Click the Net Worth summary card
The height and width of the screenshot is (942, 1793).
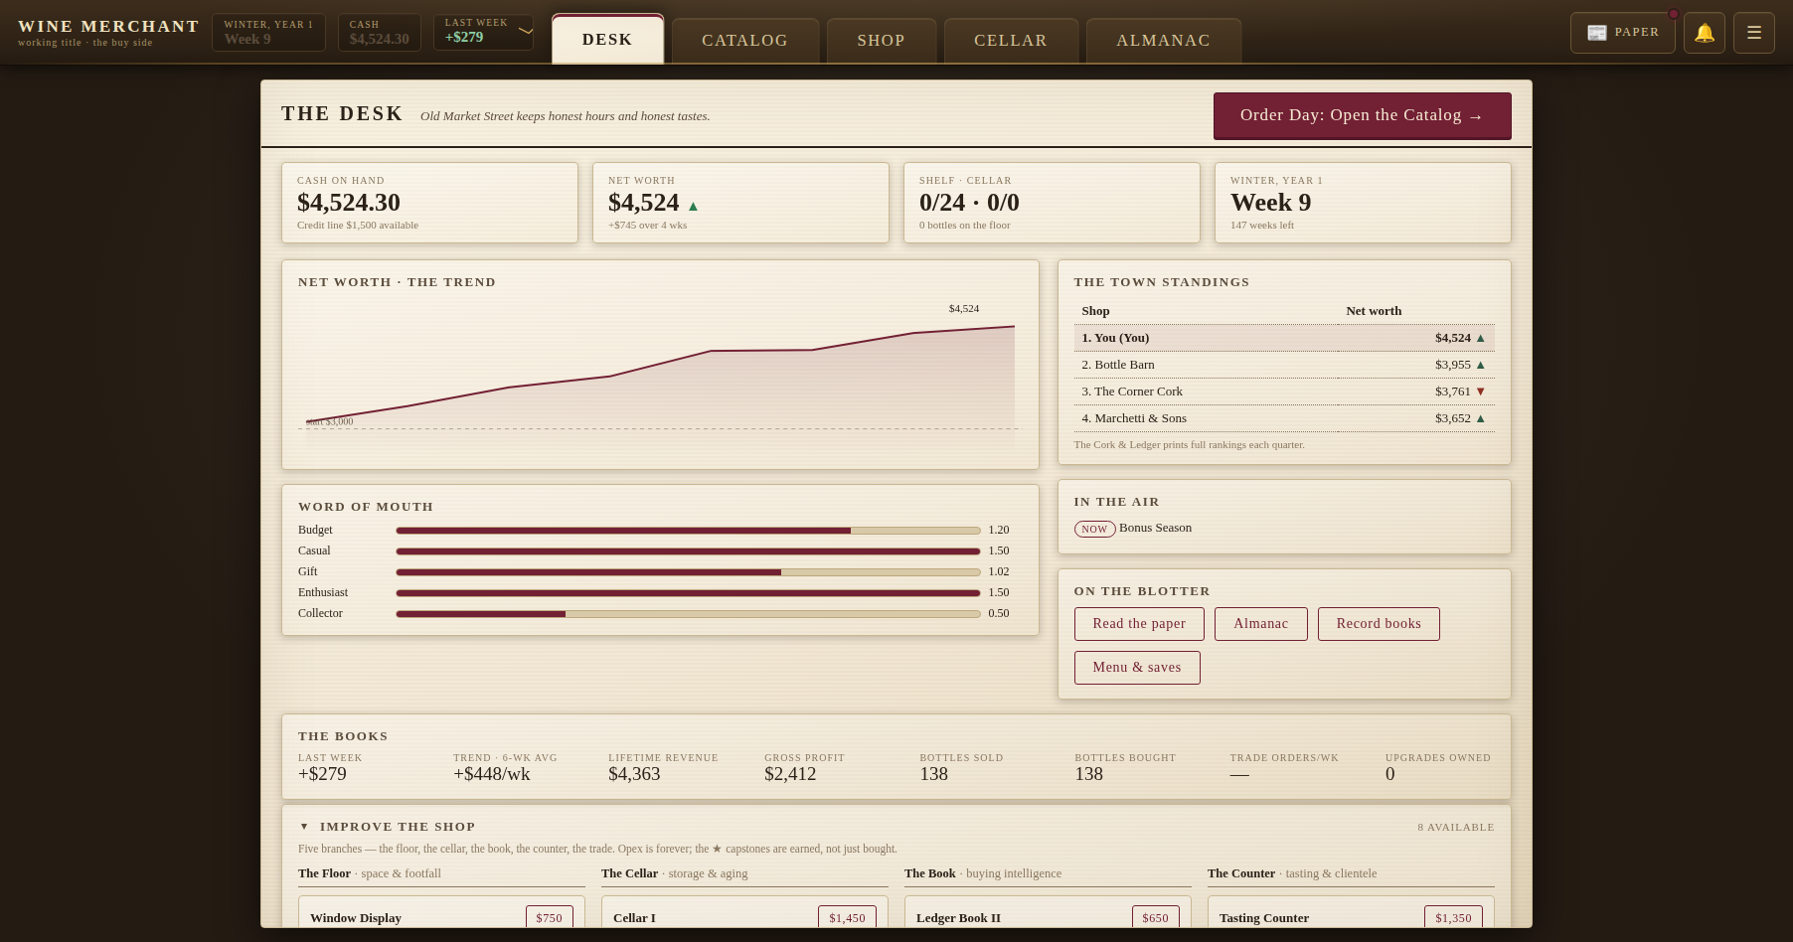tap(740, 203)
